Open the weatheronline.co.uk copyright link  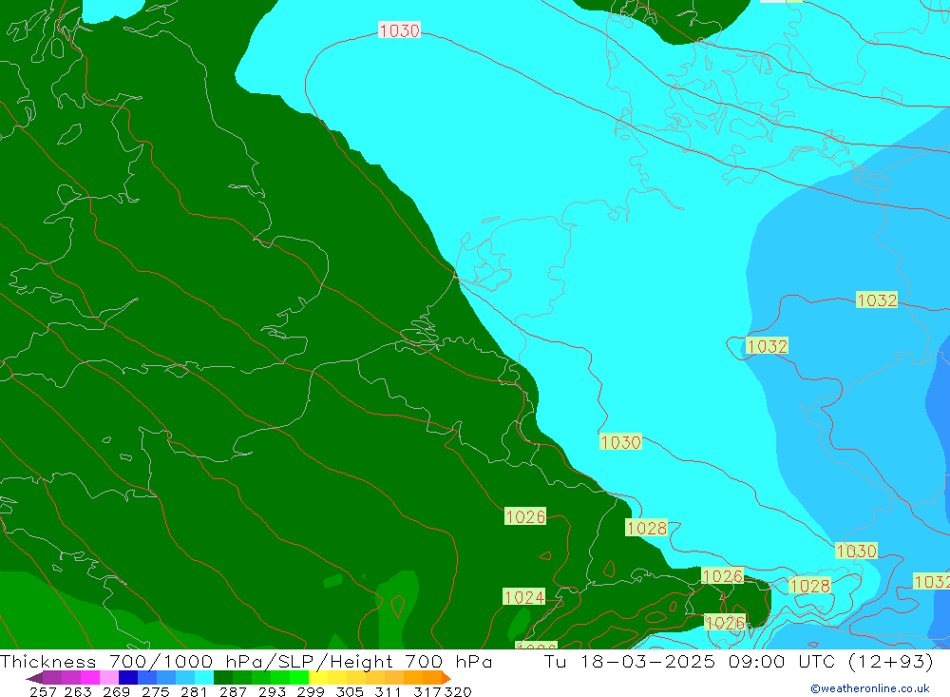870,688
